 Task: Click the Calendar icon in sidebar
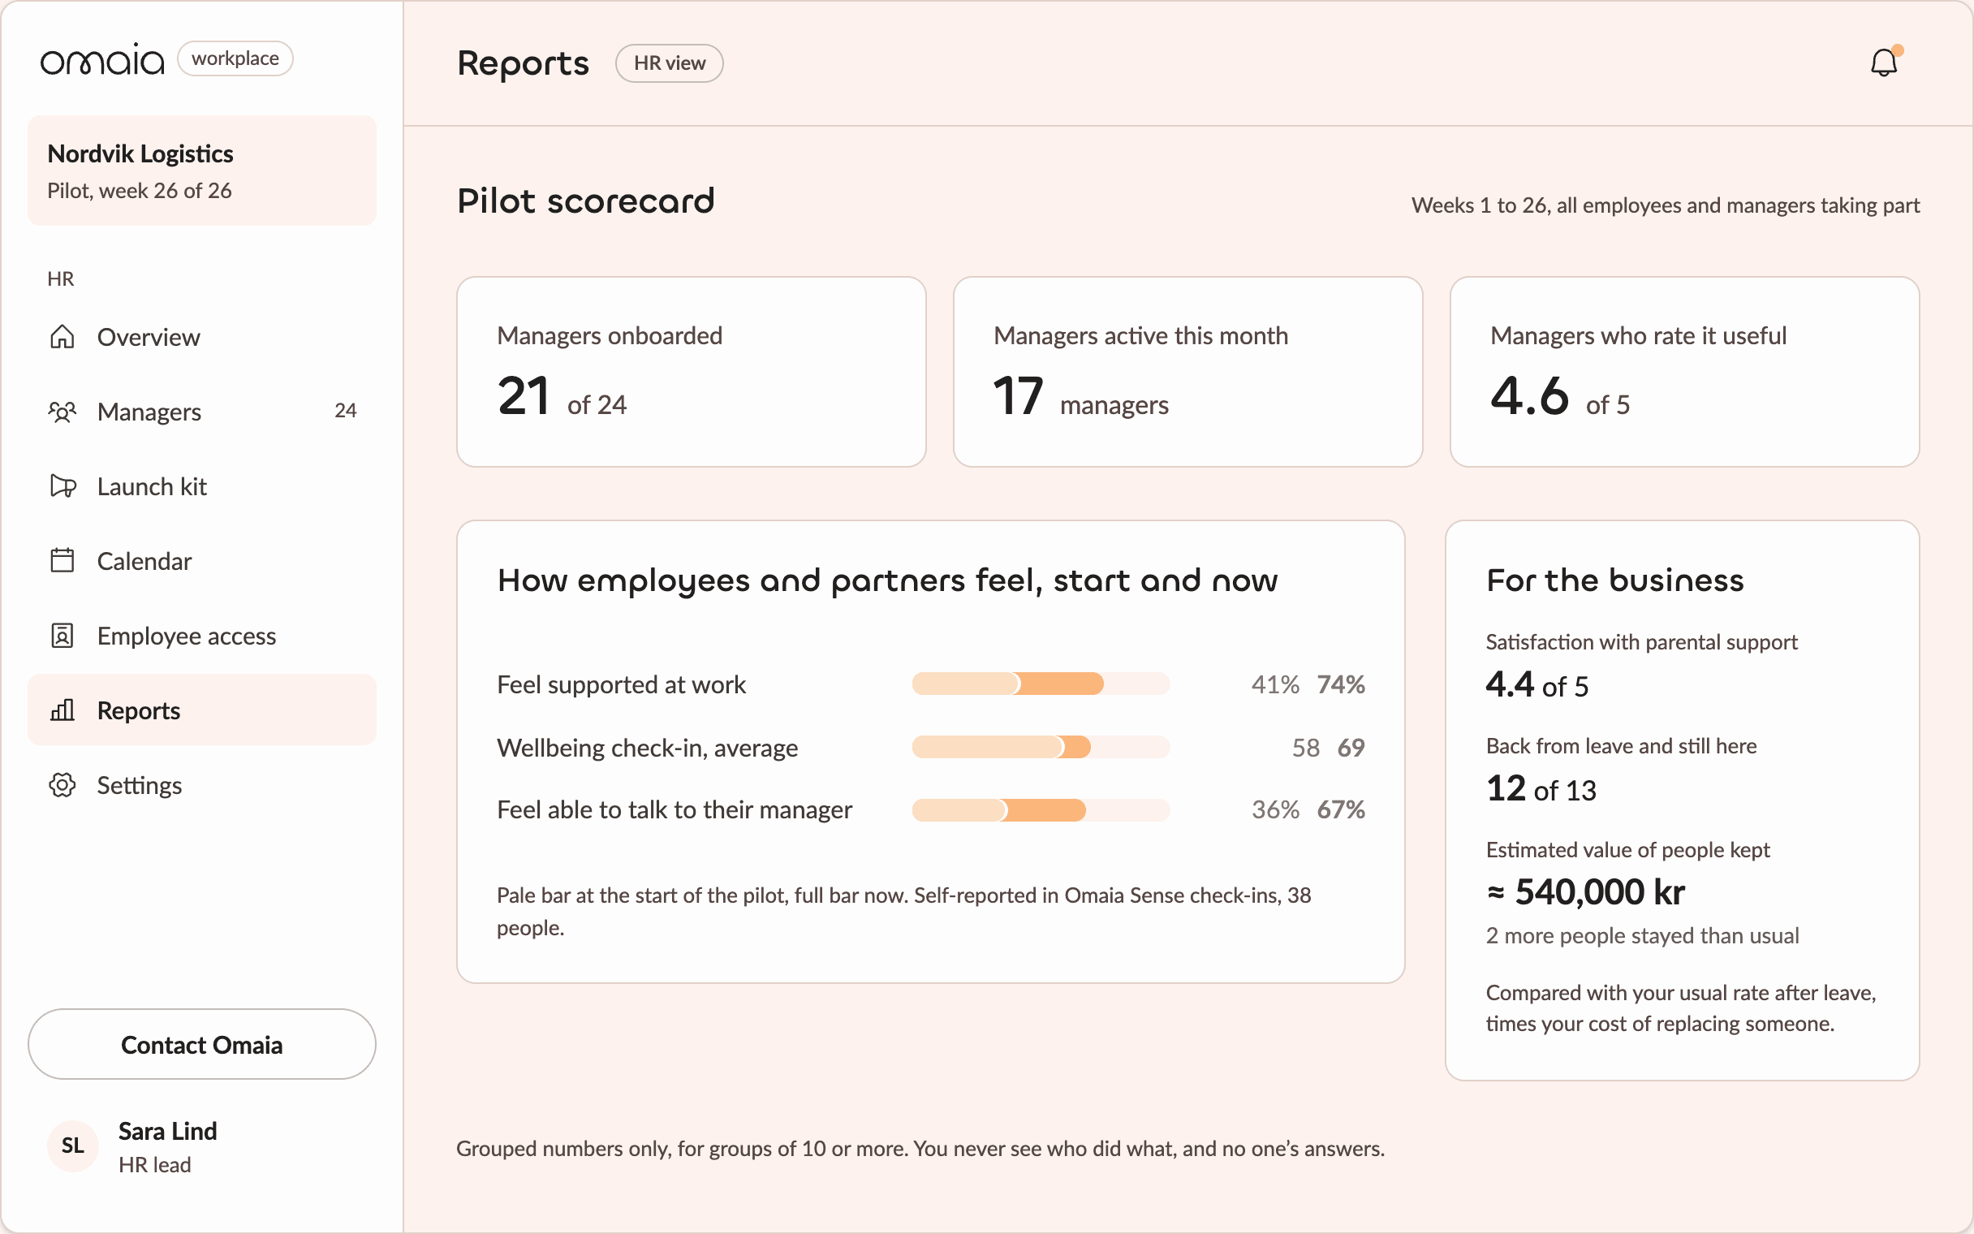click(62, 561)
